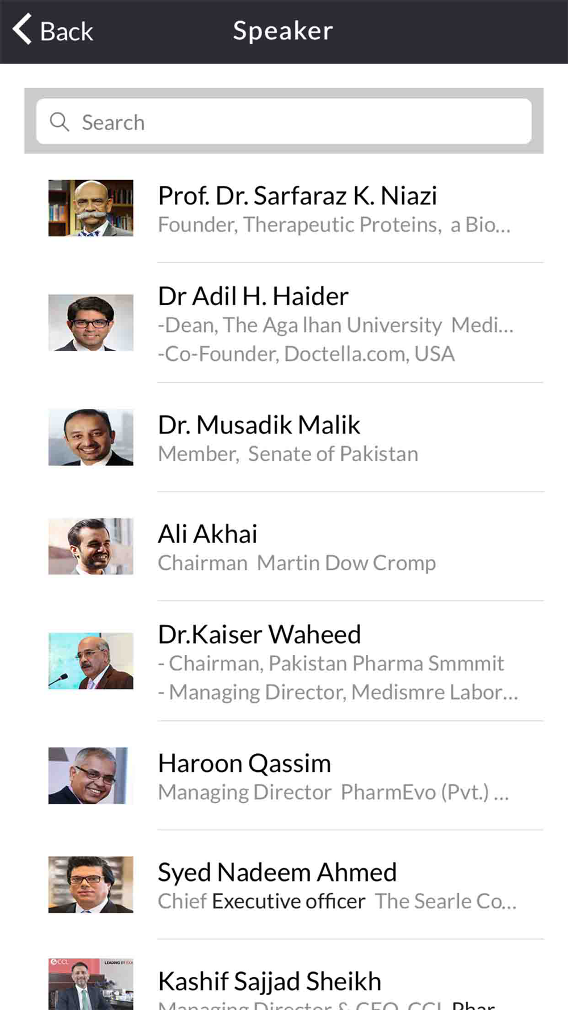Tap the back chevron arrow icon
Viewport: 568px width, 1010px height.
pos(22,30)
